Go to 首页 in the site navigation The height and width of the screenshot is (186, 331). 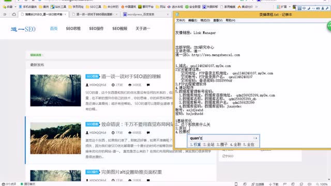tap(54, 28)
